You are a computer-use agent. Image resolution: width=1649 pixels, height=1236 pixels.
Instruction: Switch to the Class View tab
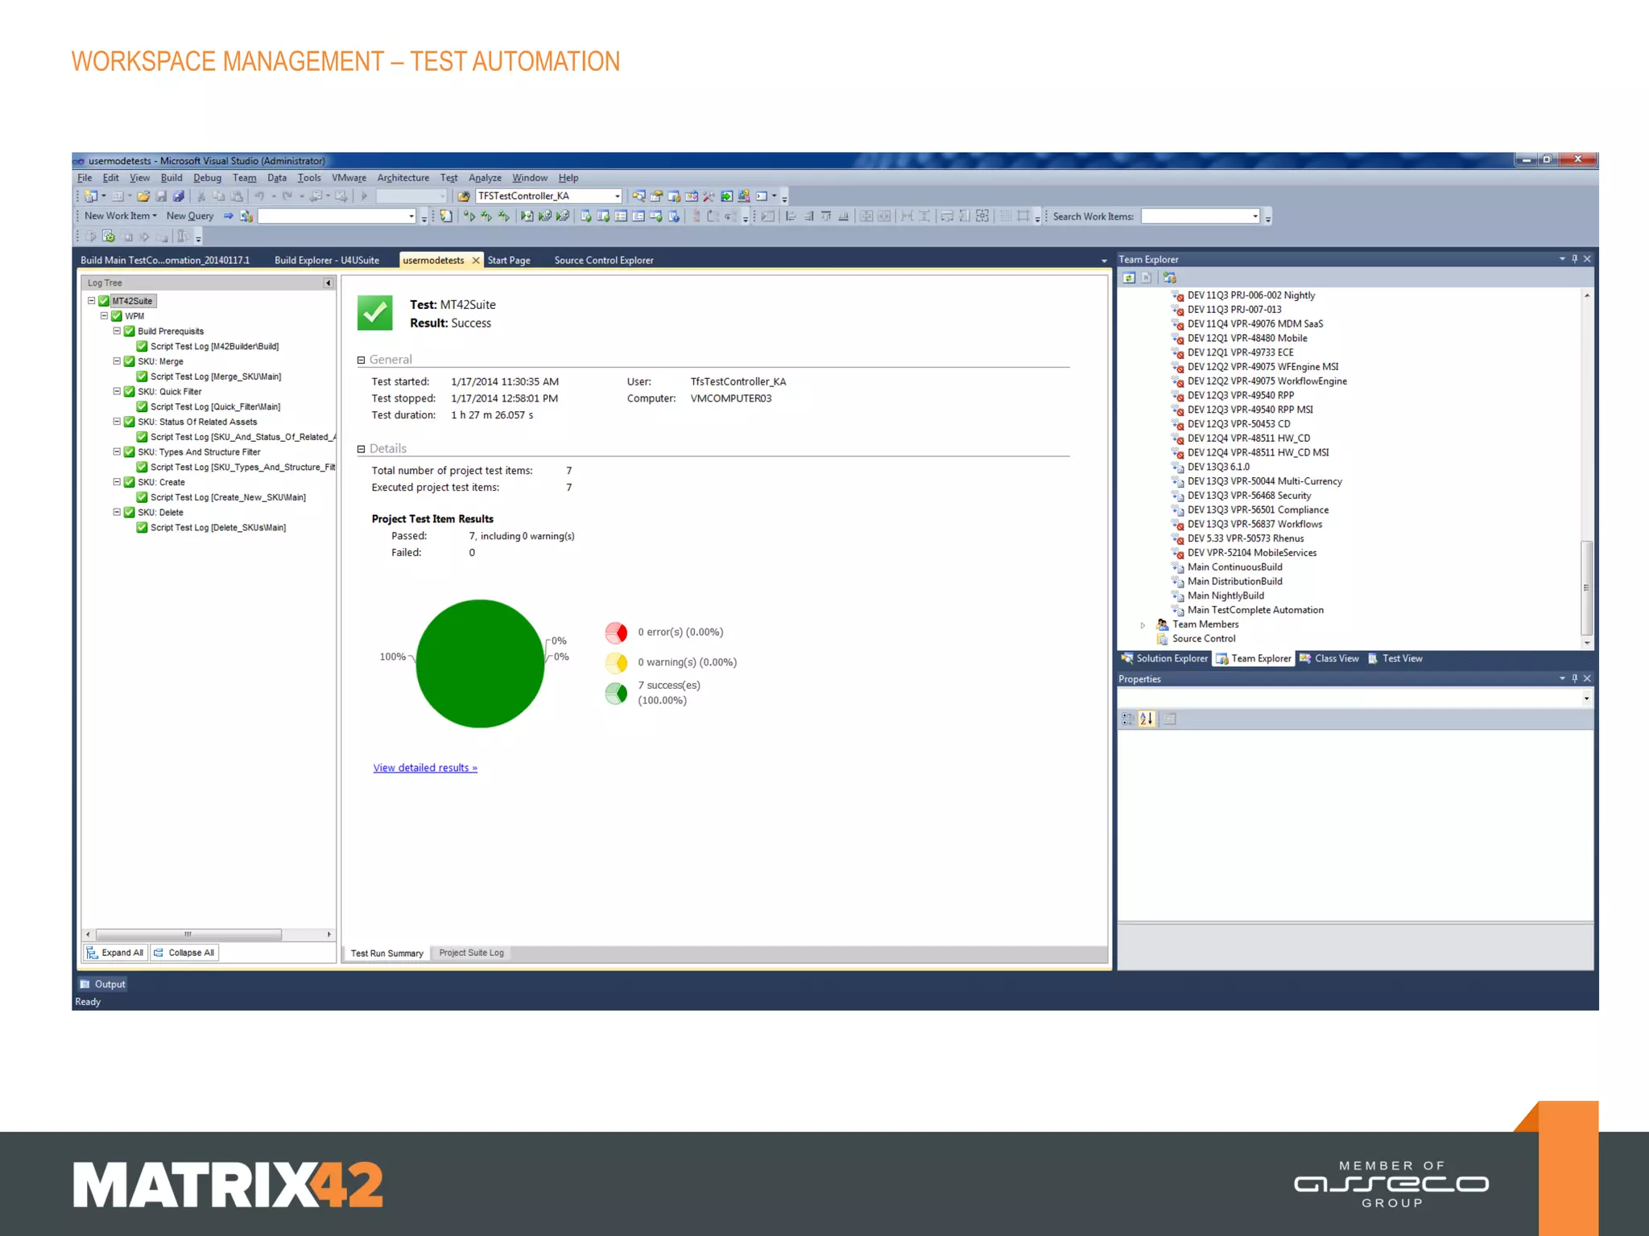pyautogui.click(x=1329, y=659)
